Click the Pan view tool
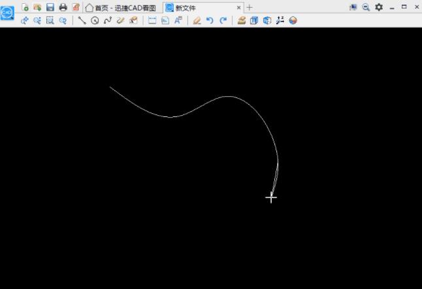Image resolution: width=422 pixels, height=289 pixels. click(x=24, y=20)
